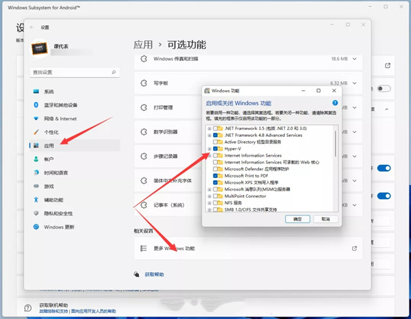Expand the 记事本（系统）row chevron
The width and height of the screenshot is (411, 319).
click(x=354, y=205)
